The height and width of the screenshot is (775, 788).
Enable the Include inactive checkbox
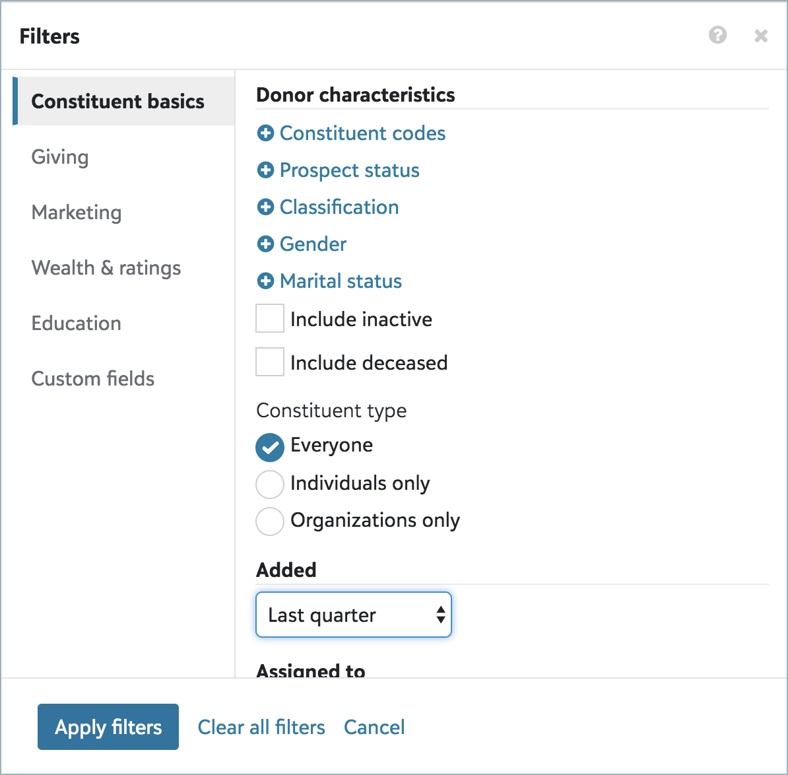point(270,319)
